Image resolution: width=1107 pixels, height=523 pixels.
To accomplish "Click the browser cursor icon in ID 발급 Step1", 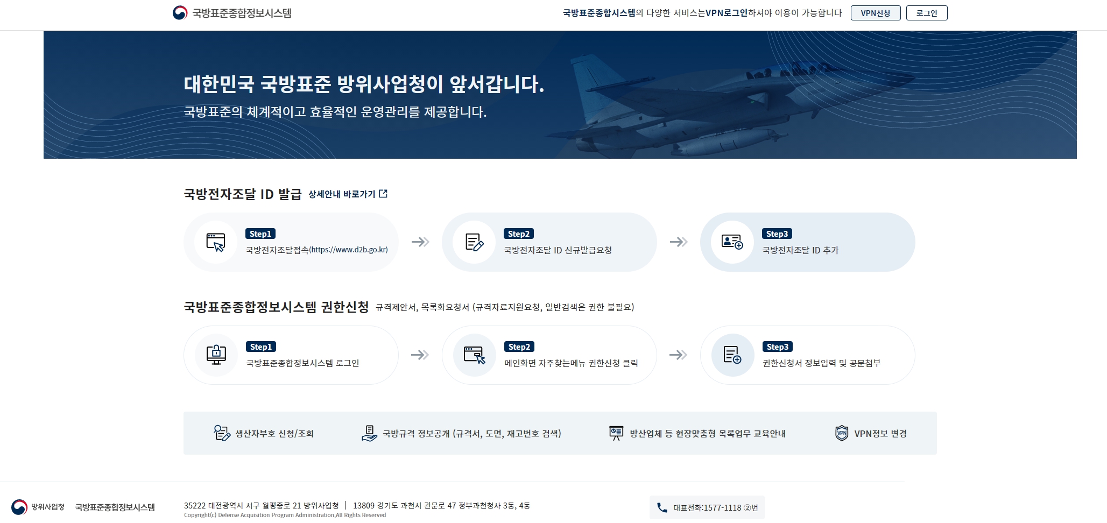I will (x=216, y=242).
